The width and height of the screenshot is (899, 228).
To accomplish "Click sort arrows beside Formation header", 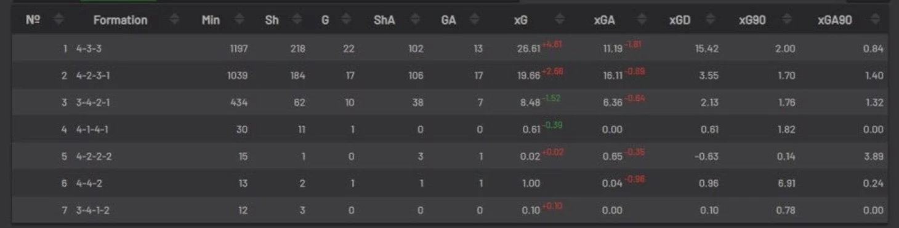I will [174, 20].
